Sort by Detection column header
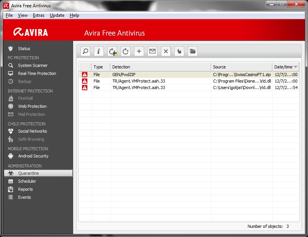Viewport: 308px width, 237px height. coord(161,67)
